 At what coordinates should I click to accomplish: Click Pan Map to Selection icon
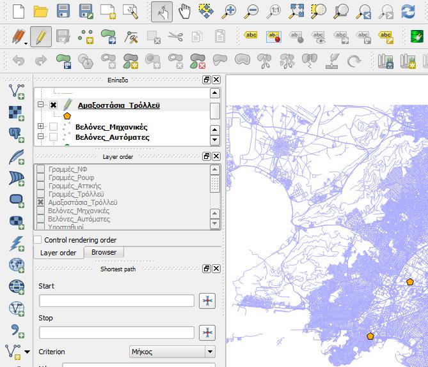click(x=206, y=11)
